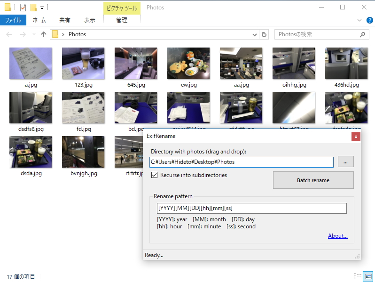The image size is (375, 282).
Task: Click the bvnjgh.jpg file name label
Action: [84, 173]
